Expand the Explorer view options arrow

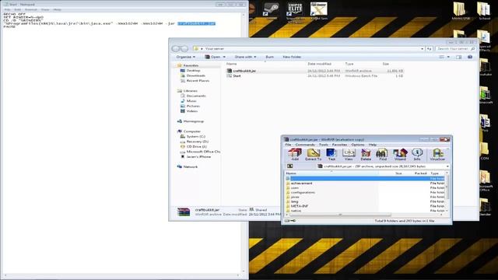pos(448,57)
